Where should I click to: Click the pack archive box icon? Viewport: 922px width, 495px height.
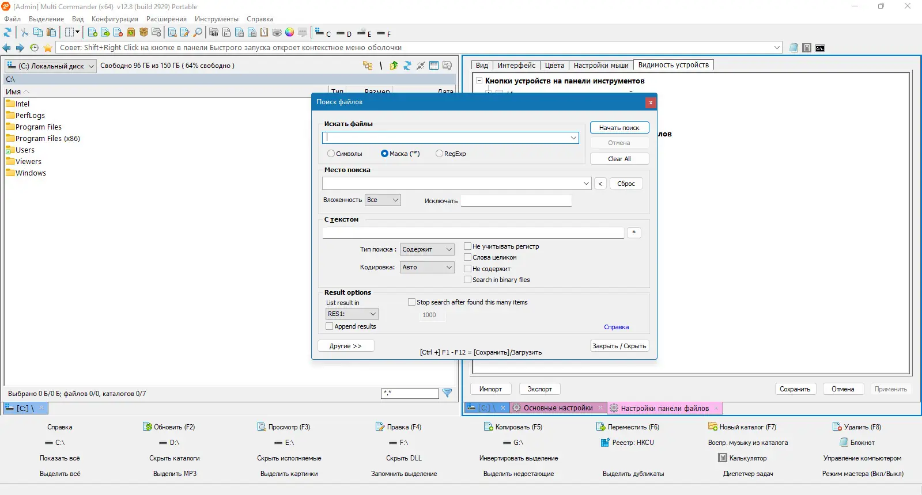[x=131, y=32]
